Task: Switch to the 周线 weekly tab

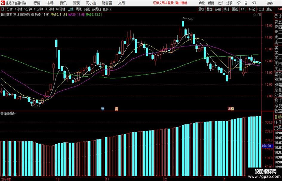Action: point(79,9)
